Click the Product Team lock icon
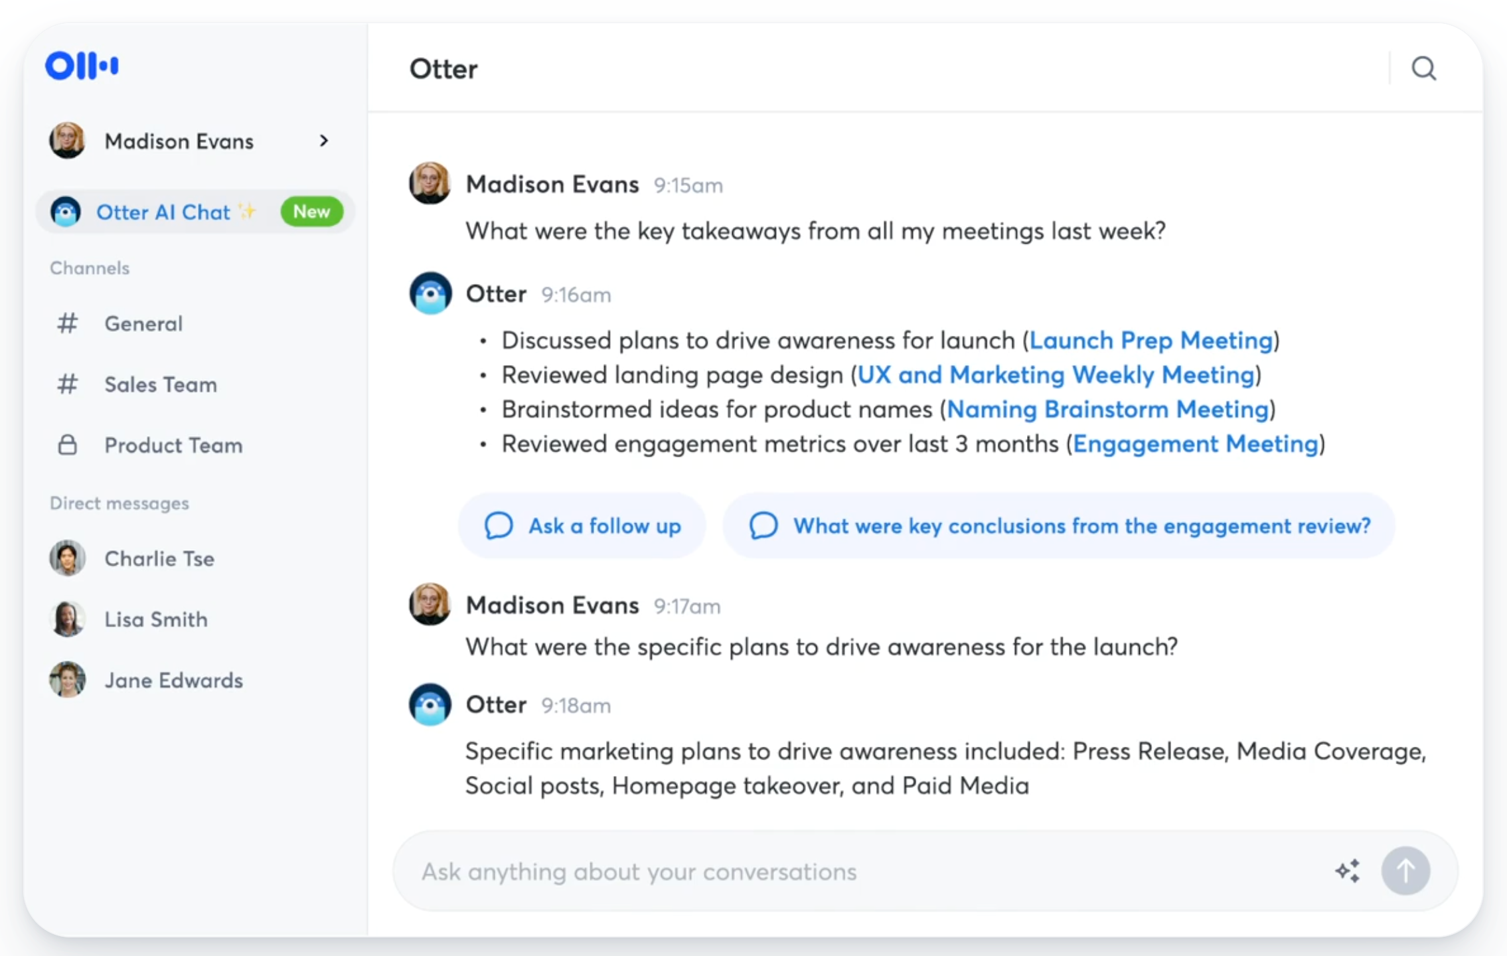This screenshot has height=956, width=1507. 67,445
